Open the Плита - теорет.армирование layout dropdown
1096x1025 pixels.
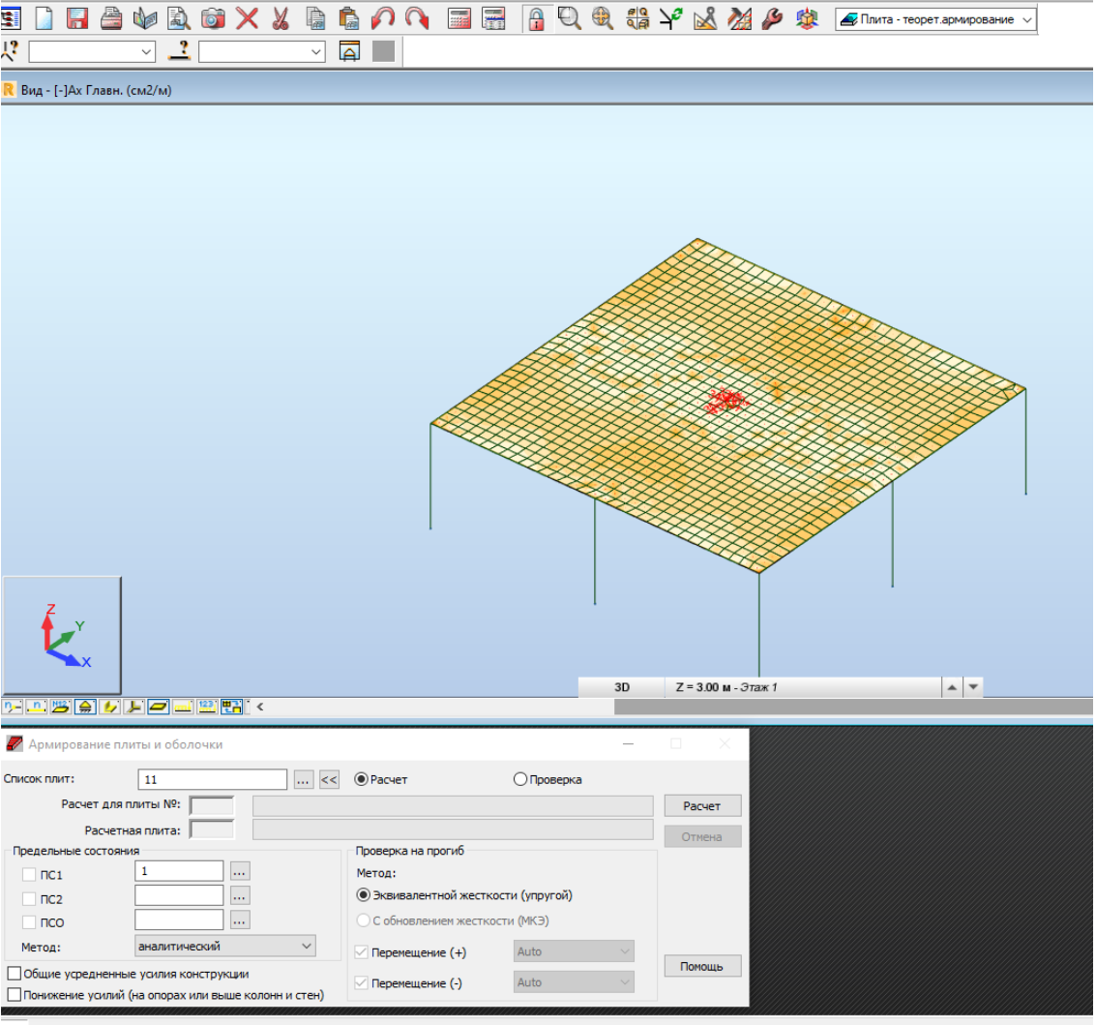pos(1026,19)
